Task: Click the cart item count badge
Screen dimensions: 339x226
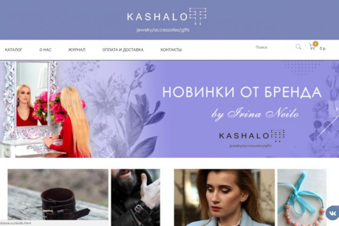Action: 315,44
